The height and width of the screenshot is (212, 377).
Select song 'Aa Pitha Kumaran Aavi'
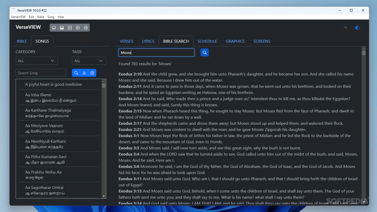pyautogui.click(x=59, y=159)
